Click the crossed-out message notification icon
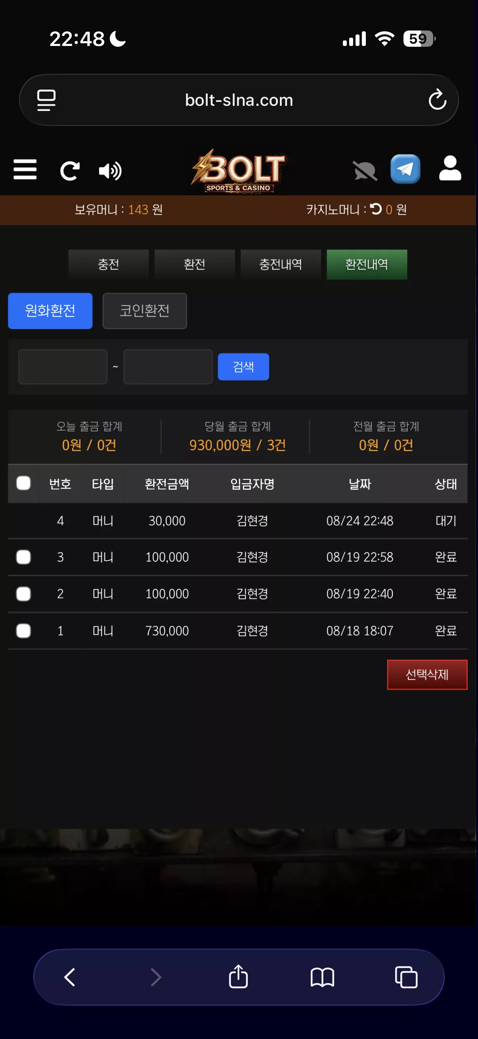 (365, 171)
